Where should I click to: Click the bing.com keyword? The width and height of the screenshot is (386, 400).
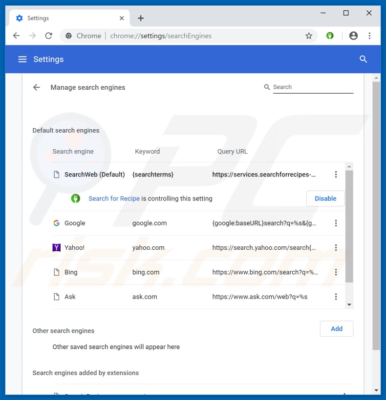click(x=146, y=272)
